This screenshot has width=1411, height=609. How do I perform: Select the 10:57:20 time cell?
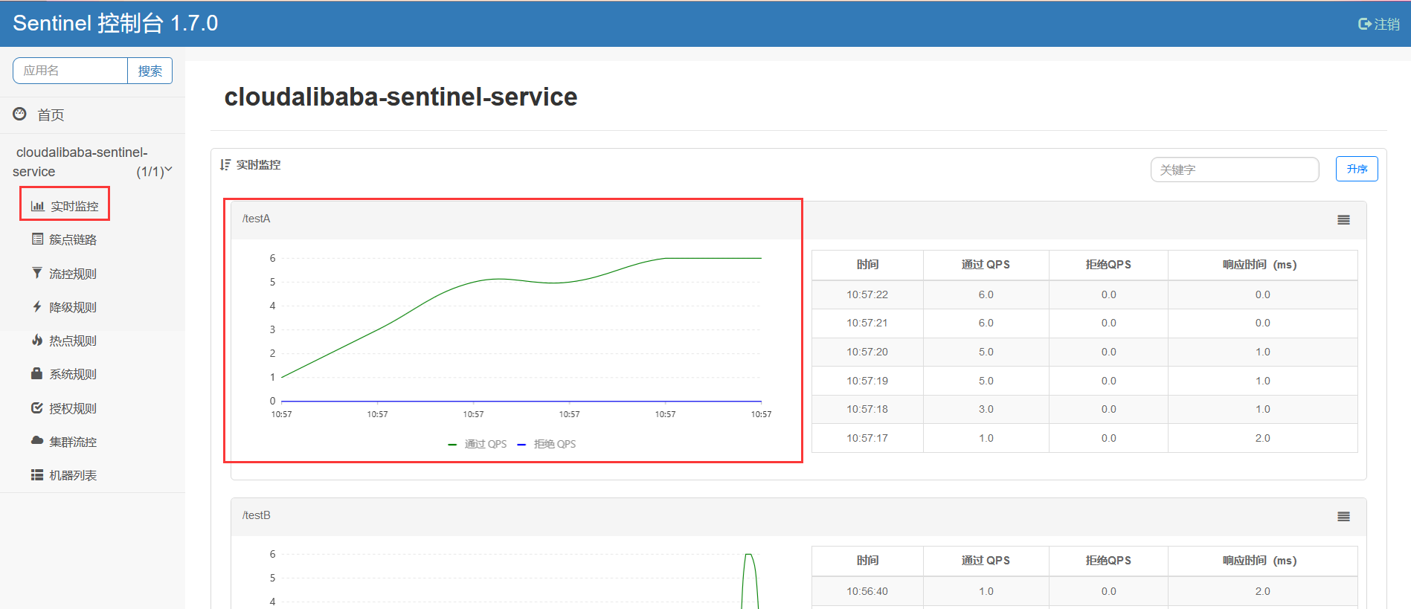coord(867,352)
